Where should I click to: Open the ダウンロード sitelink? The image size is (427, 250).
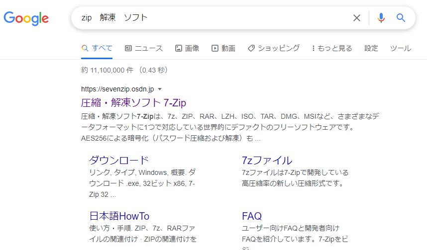(119, 160)
